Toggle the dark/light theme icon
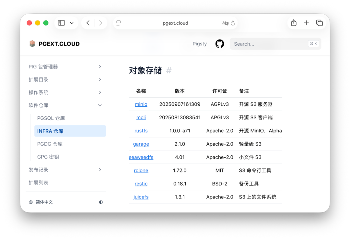This screenshot has width=350, height=239. (x=101, y=202)
